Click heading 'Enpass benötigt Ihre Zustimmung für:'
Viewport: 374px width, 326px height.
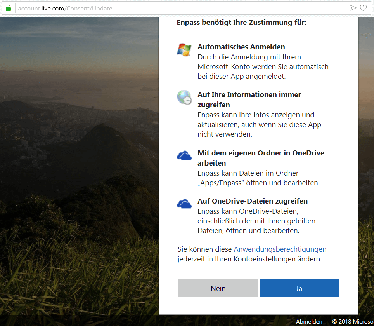tap(242, 23)
